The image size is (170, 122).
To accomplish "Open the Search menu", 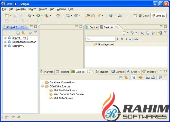I will pos(32,9).
